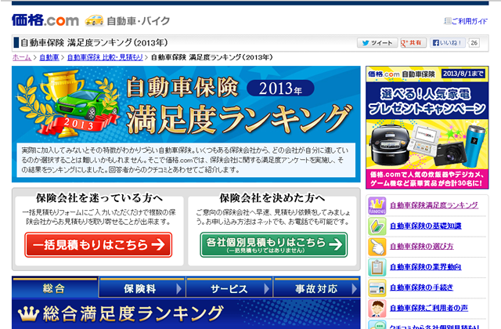Screen dimensions: 501x329
Task: Open 自動車保険 比較・見積もり breadcrumb link
Action: coord(105,57)
